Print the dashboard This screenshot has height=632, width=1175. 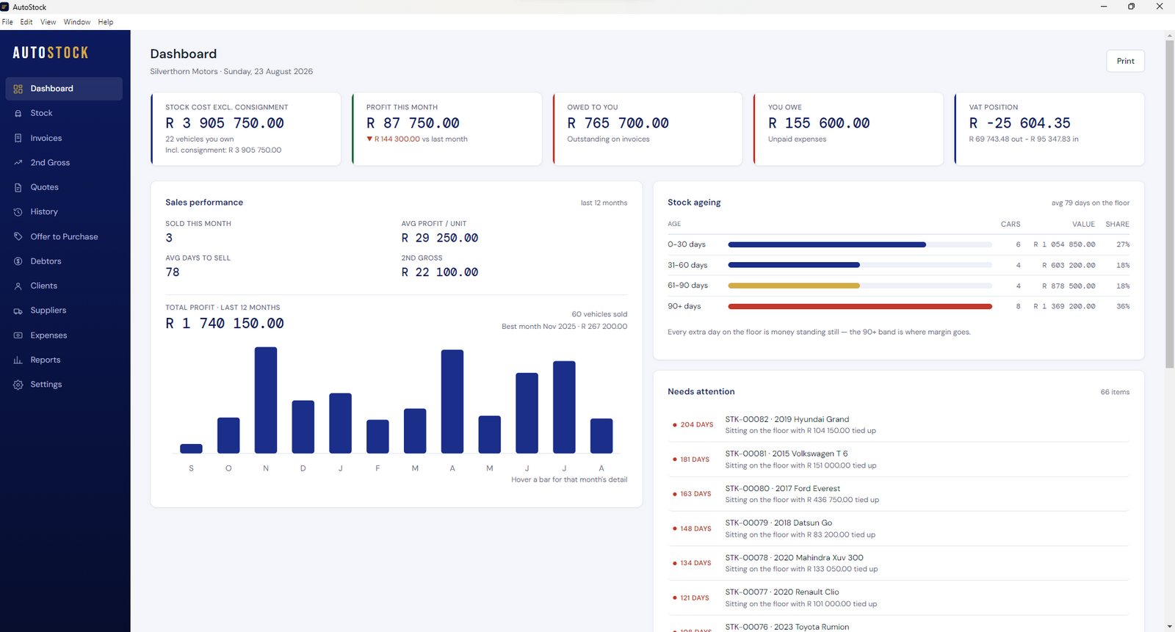tap(1125, 61)
